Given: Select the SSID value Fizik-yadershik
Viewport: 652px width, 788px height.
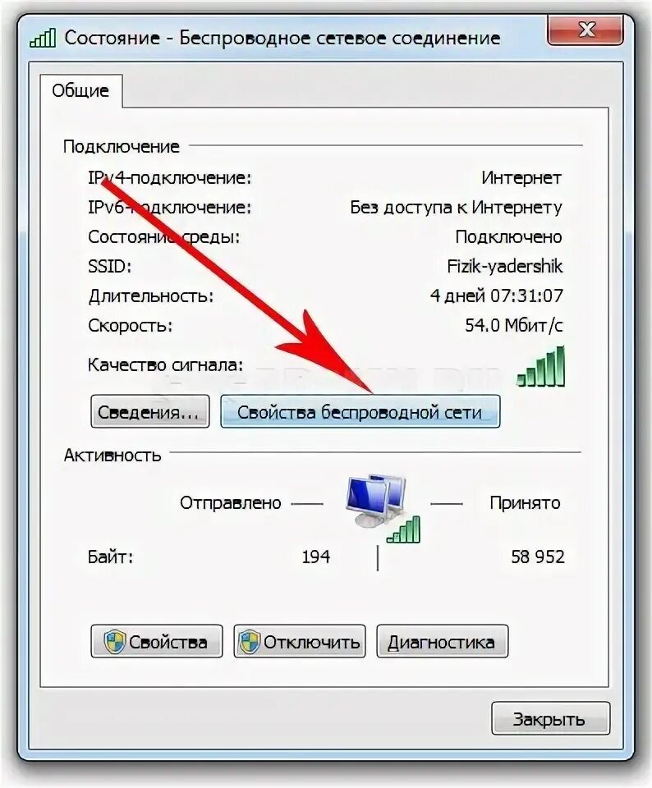Looking at the screenshot, I should coord(505,266).
